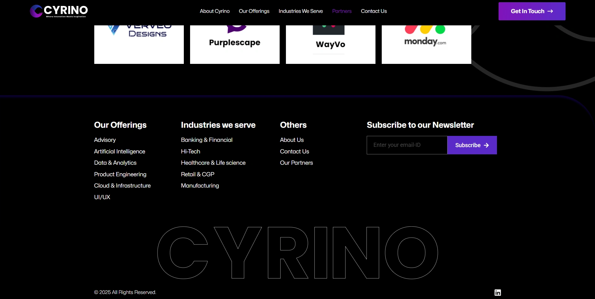The height and width of the screenshot is (299, 595).
Task: Open About Cyrino nav item
Action: coord(215,11)
